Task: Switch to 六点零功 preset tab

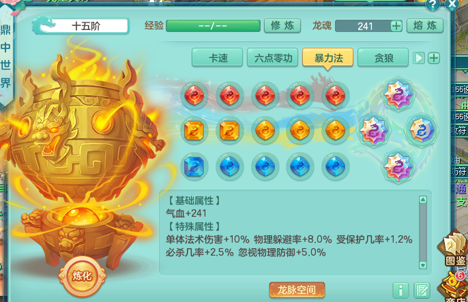Action: 272,57
